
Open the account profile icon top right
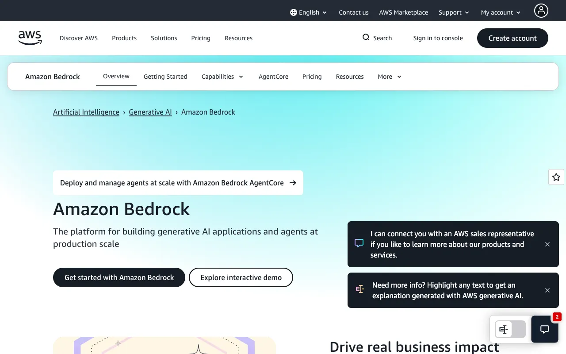pos(541,11)
